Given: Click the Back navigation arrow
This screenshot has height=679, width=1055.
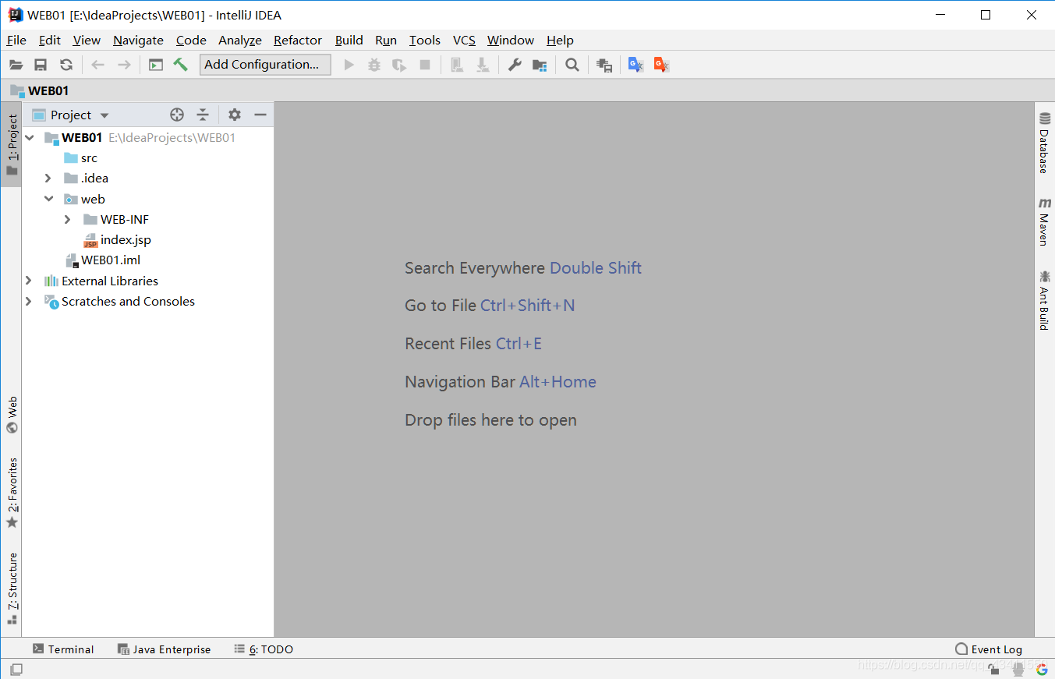Looking at the screenshot, I should pyautogui.click(x=98, y=65).
